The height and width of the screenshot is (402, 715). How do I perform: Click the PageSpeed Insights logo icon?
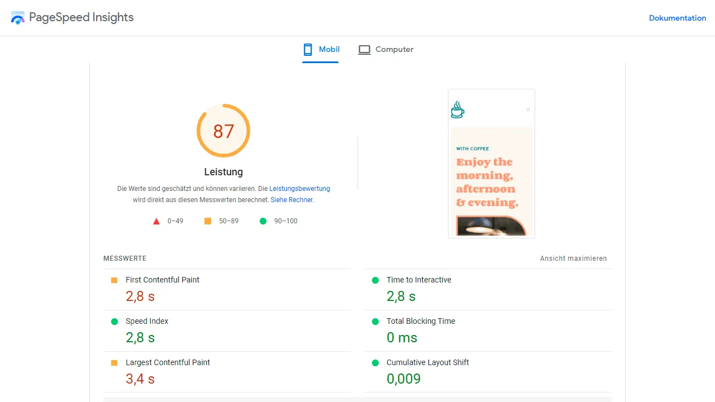(18, 18)
